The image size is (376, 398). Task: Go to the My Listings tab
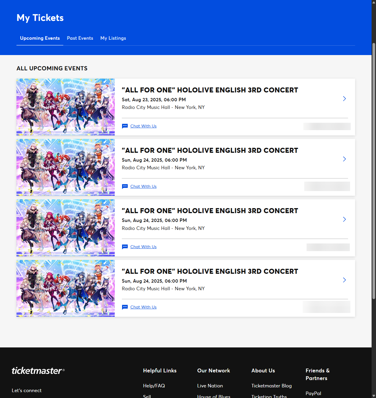click(113, 38)
